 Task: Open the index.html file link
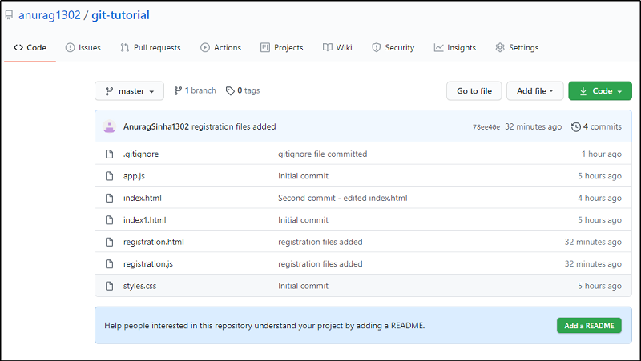tap(143, 198)
